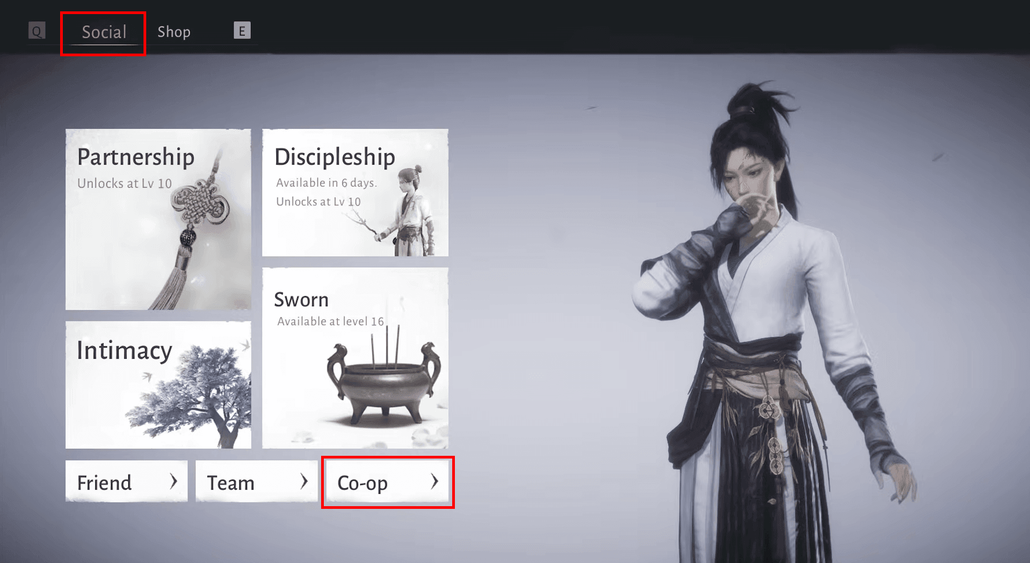Viewport: 1030px width, 563px height.
Task: Open the Team menu button
Action: click(x=257, y=482)
